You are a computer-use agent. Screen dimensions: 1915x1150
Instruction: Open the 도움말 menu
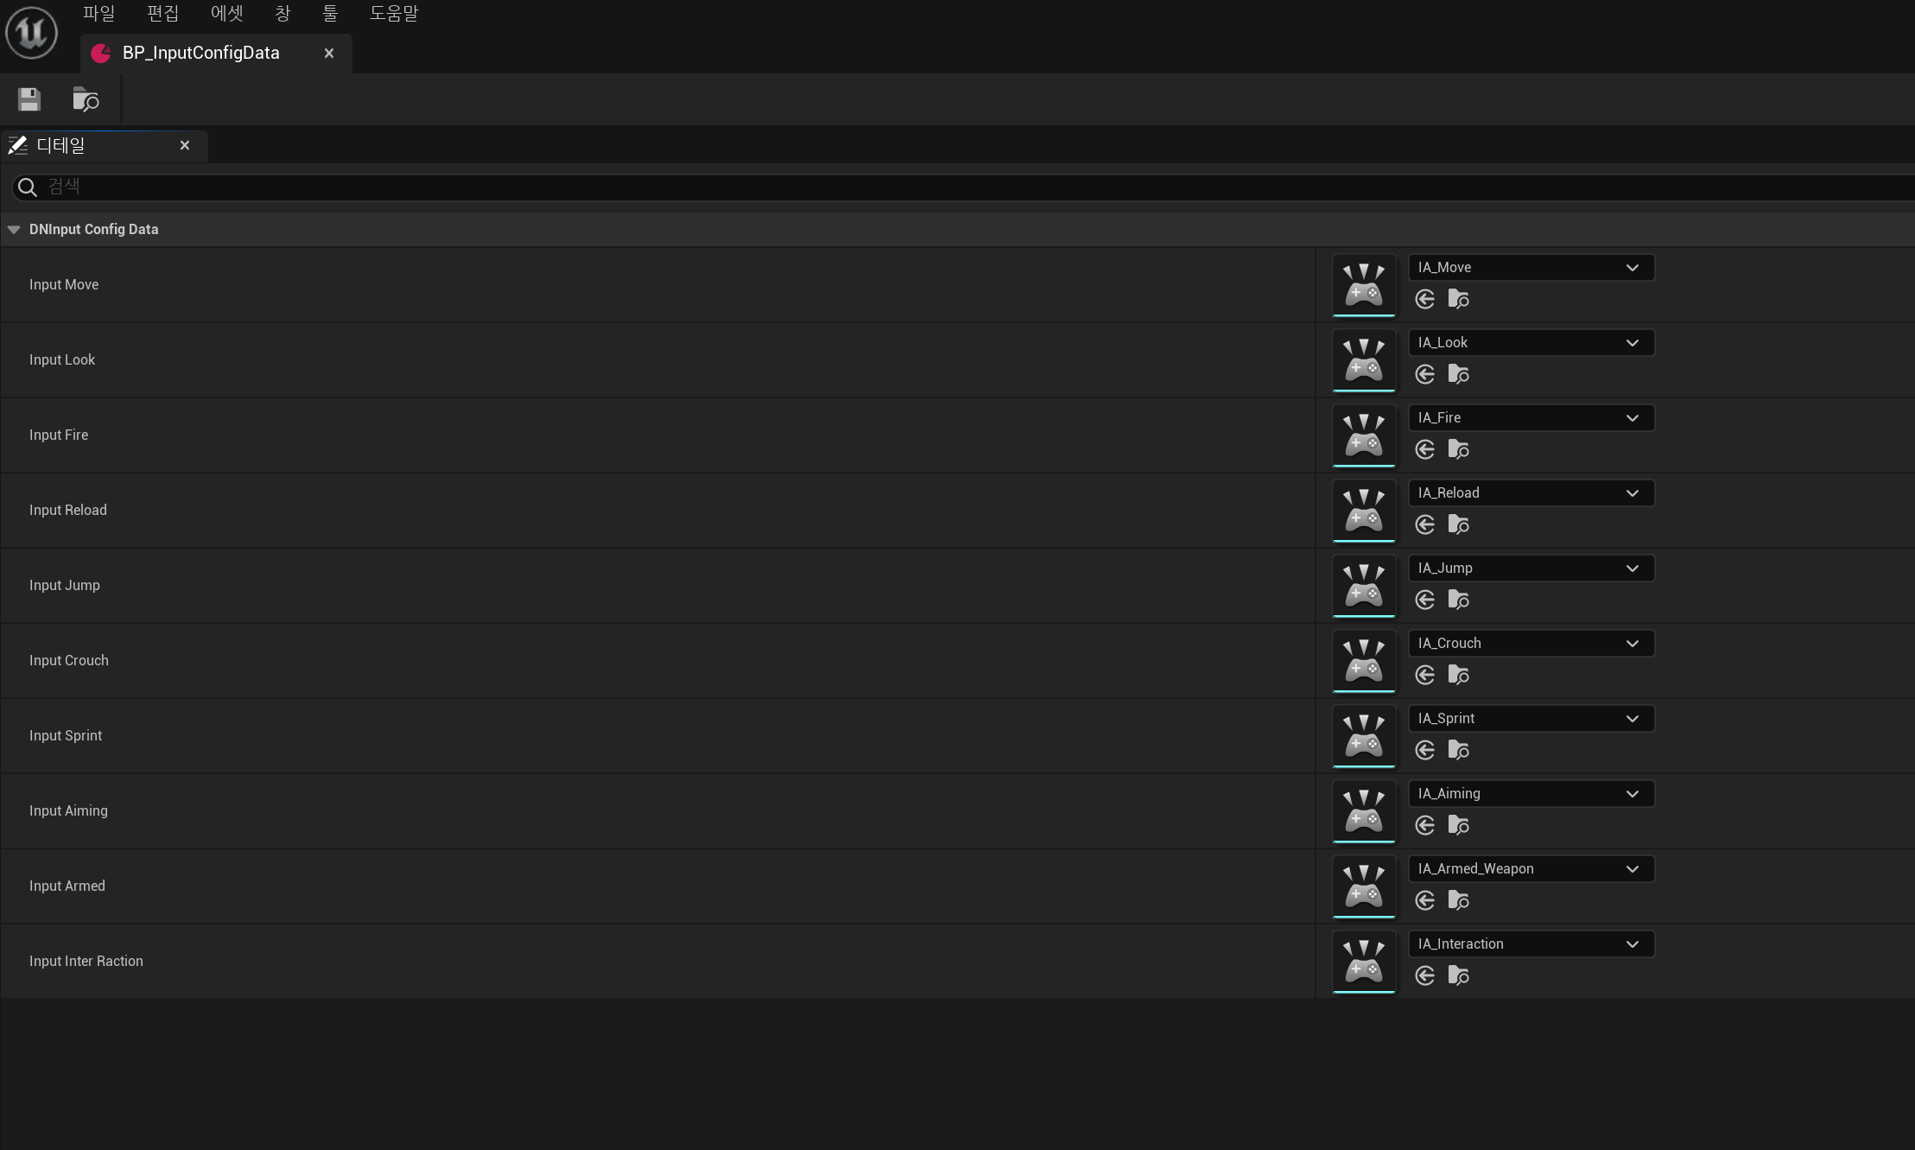click(x=393, y=13)
